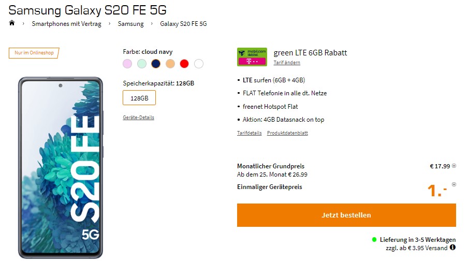The height and width of the screenshot is (261, 468).
Task: Click the mobilcom-debitel tariff logo
Action: [x=252, y=57]
